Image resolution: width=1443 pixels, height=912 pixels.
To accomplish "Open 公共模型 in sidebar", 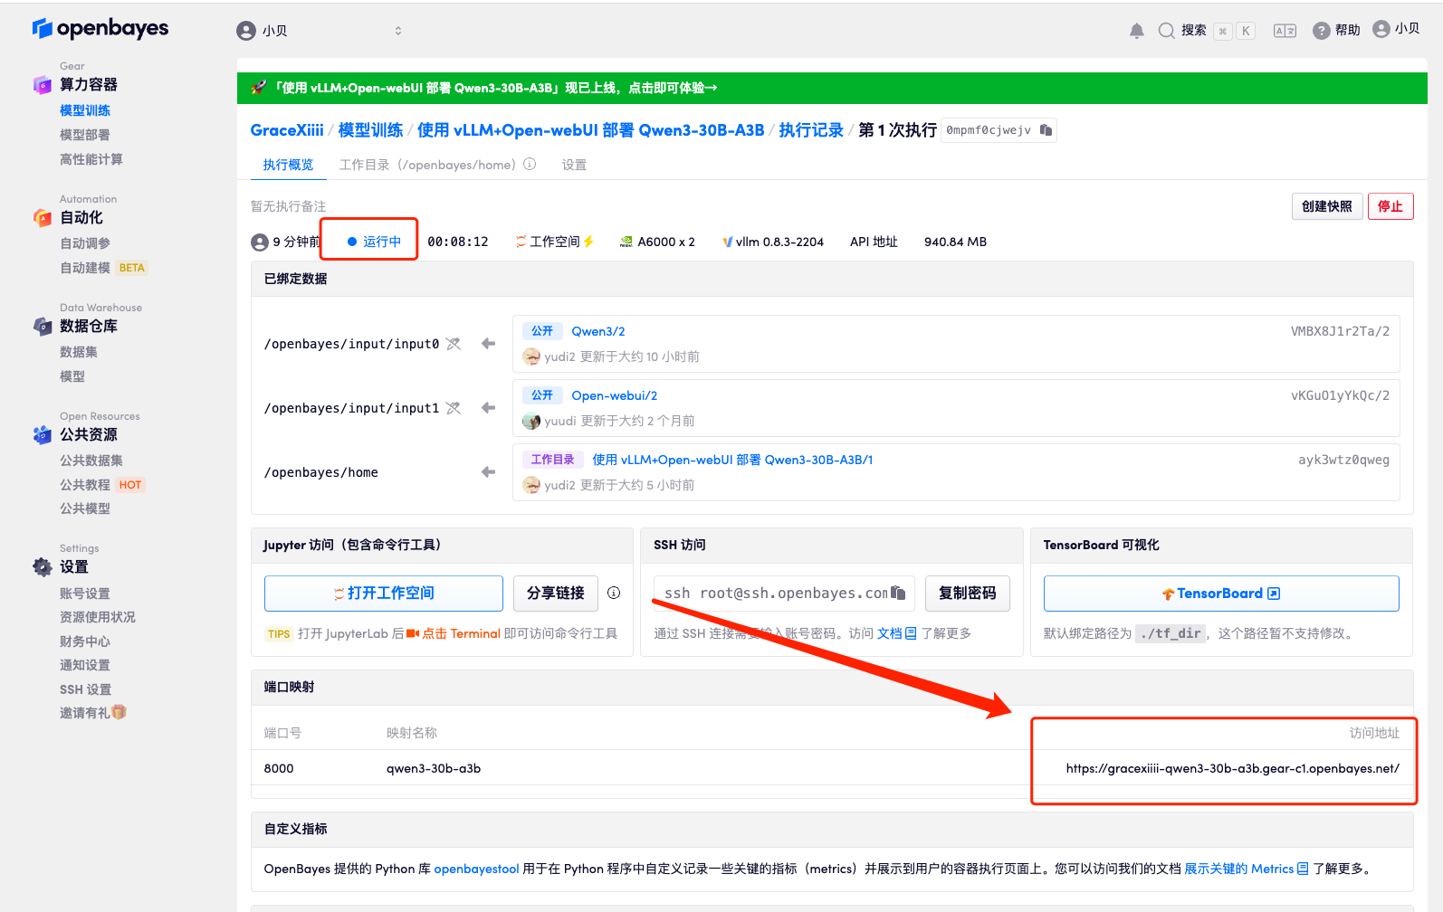I will coord(85,508).
